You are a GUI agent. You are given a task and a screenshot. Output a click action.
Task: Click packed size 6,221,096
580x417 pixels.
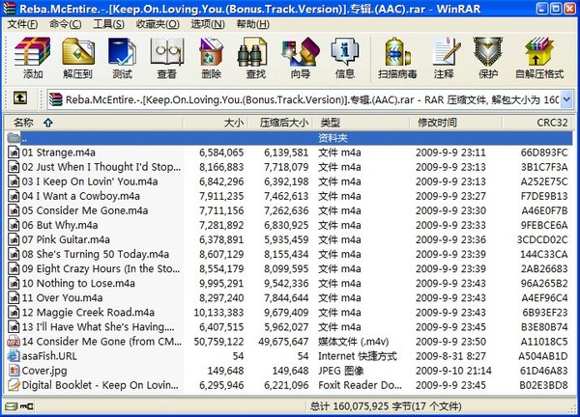coord(286,385)
